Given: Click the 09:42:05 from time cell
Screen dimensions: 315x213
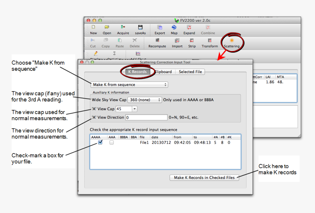Looking at the screenshot, I should (x=182, y=142).
